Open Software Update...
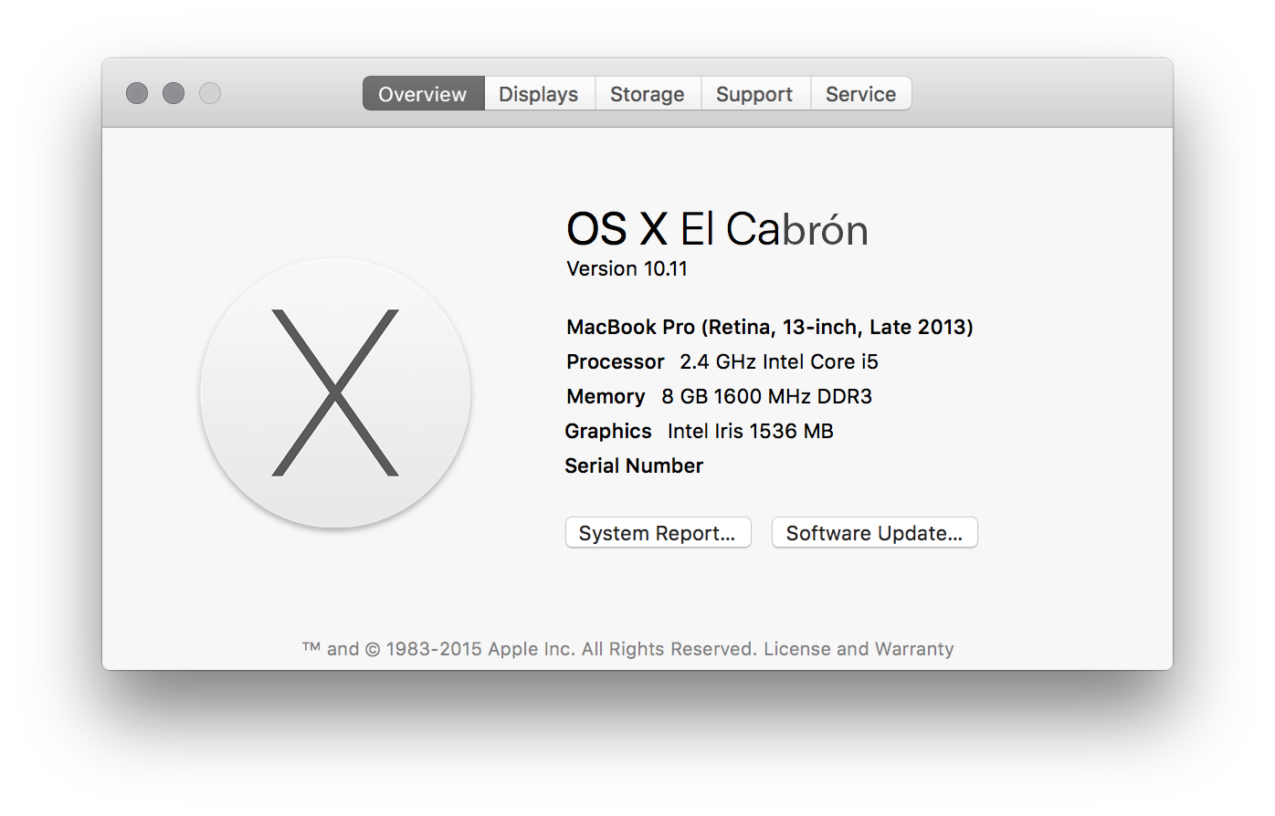This screenshot has height=816, width=1275. [875, 533]
